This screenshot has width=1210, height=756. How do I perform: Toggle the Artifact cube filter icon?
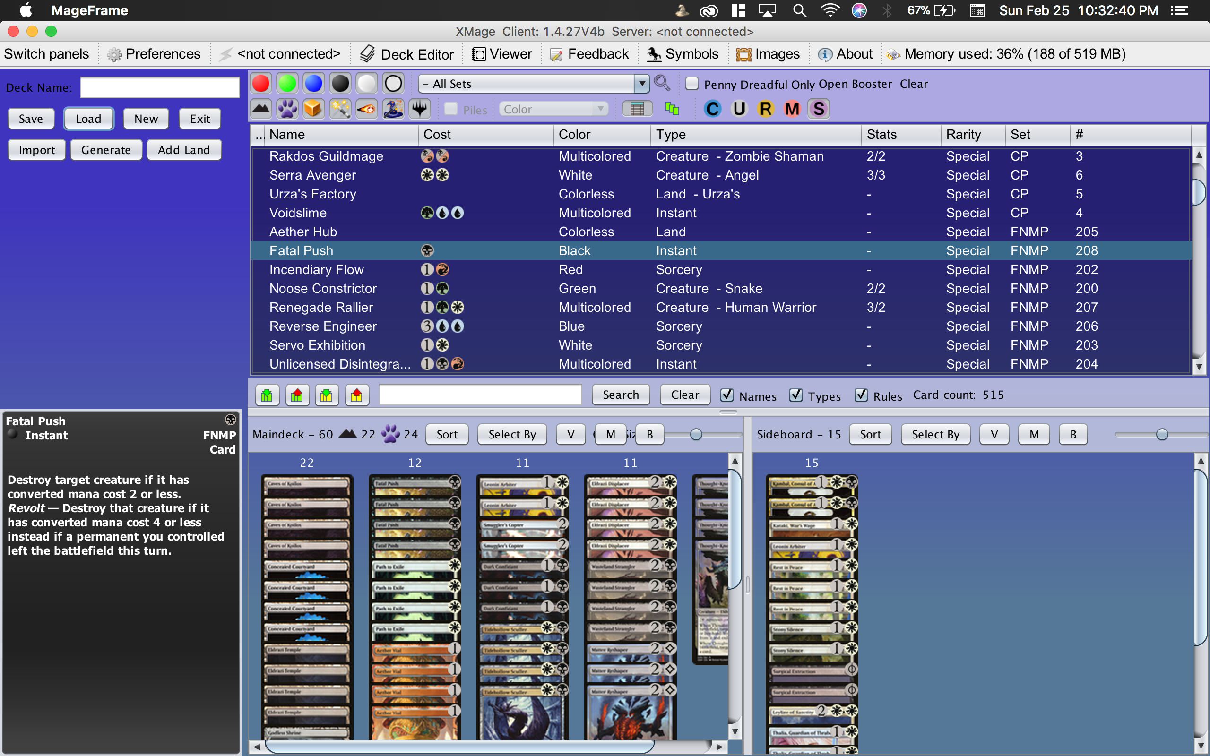pyautogui.click(x=313, y=109)
